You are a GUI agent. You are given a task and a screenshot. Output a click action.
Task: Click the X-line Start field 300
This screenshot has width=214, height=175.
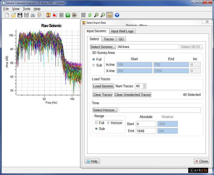coord(134,71)
